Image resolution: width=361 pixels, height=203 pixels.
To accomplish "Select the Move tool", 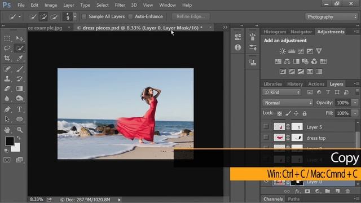I will click(20, 38).
